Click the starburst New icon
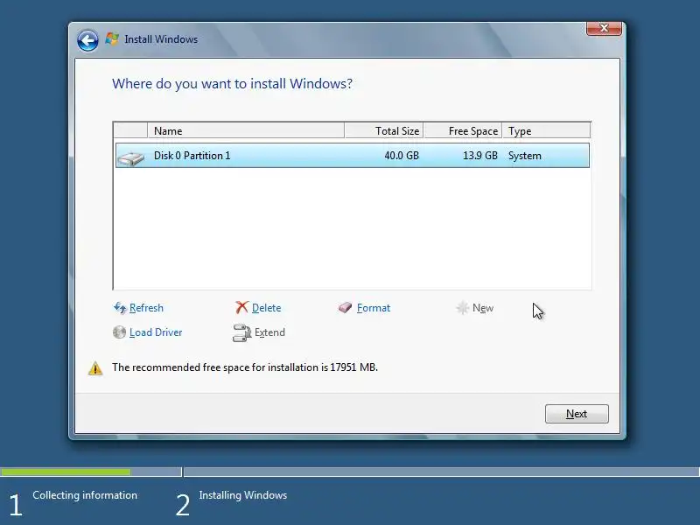This screenshot has height=525, width=700. tap(463, 308)
